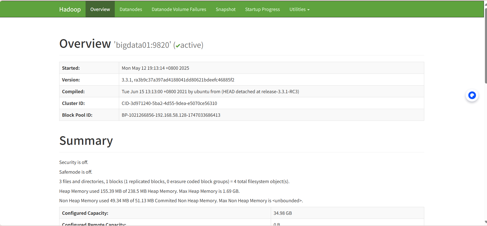Click the '3 files and directories' summary line
487x226 pixels.
(x=174, y=182)
